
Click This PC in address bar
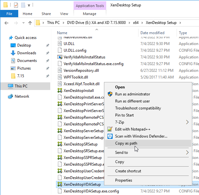53,23
